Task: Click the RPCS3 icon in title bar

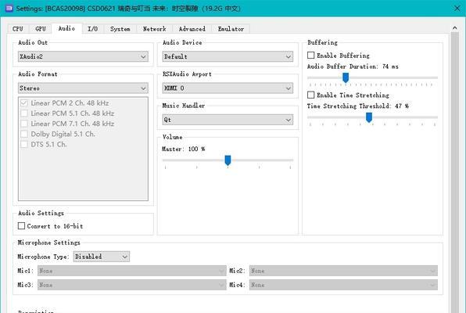Action: [9, 8]
